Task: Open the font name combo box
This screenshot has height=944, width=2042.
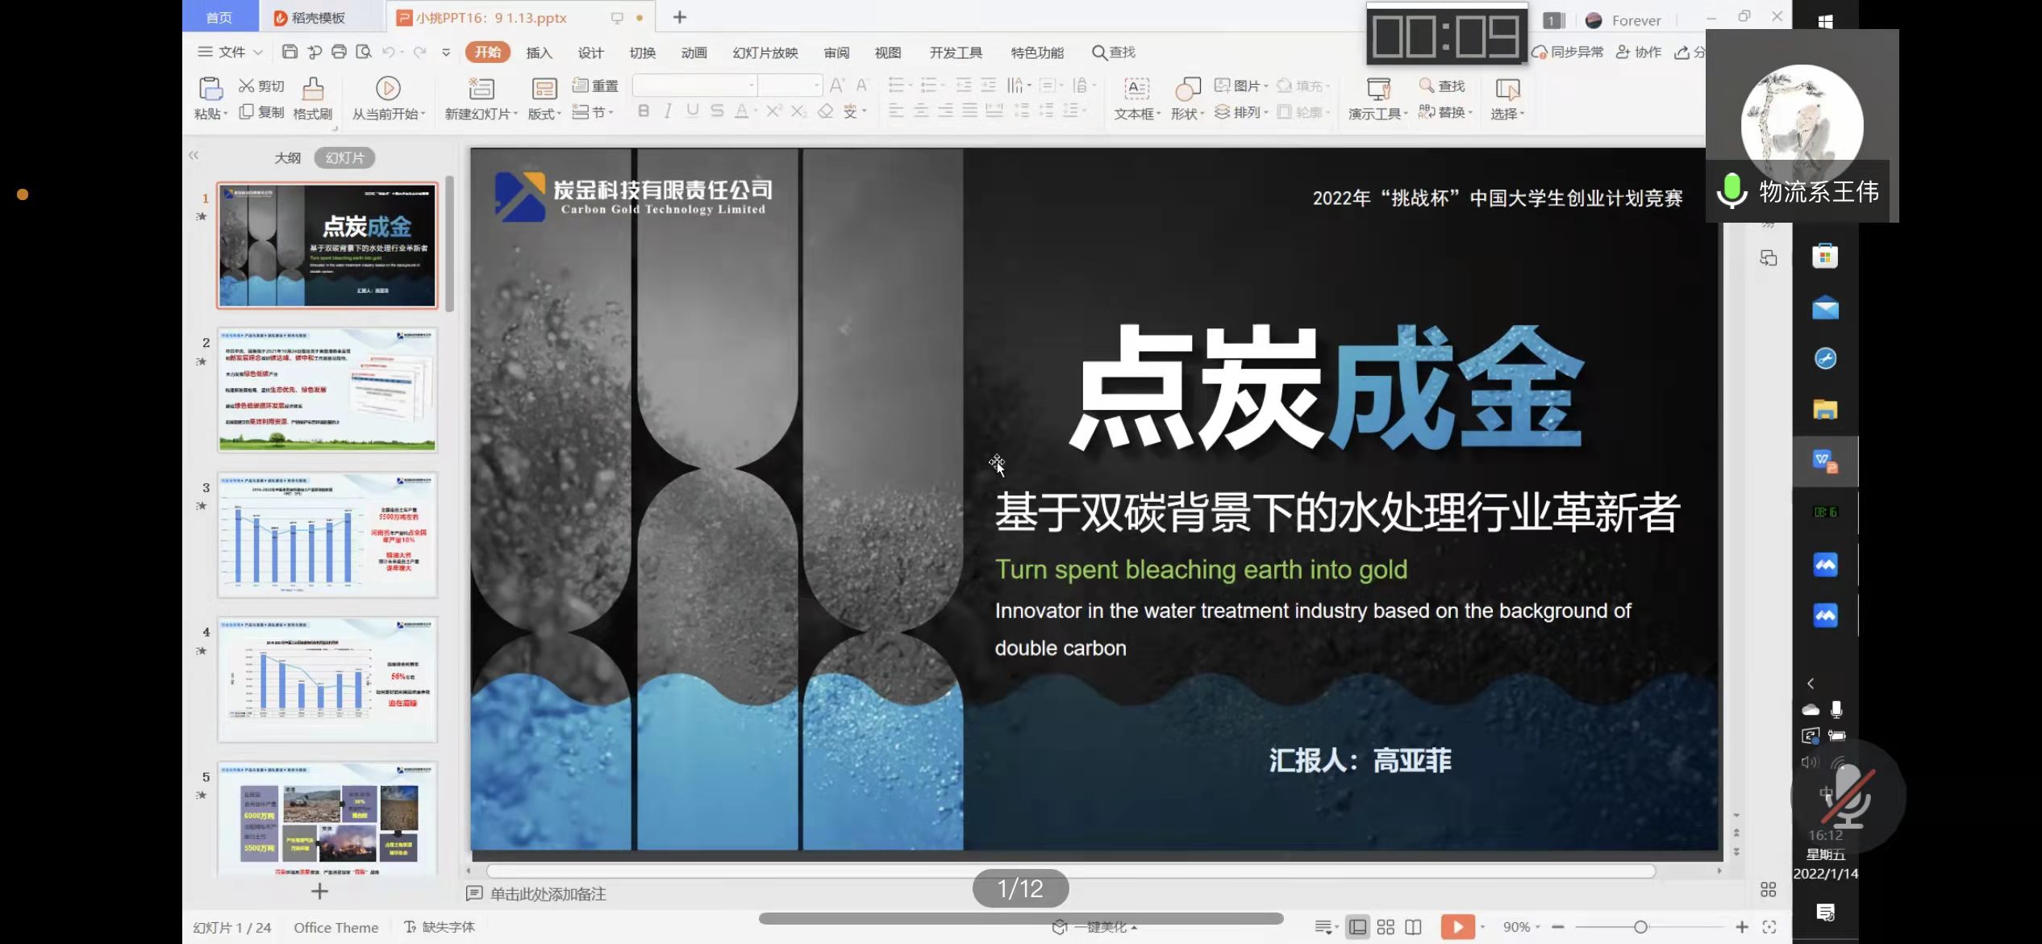Action: [694, 85]
